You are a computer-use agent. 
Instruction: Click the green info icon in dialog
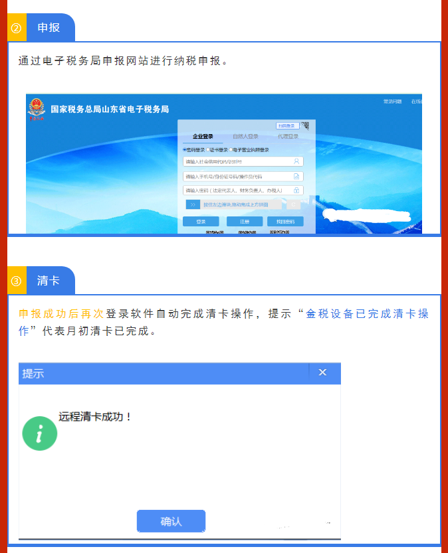coord(39,434)
